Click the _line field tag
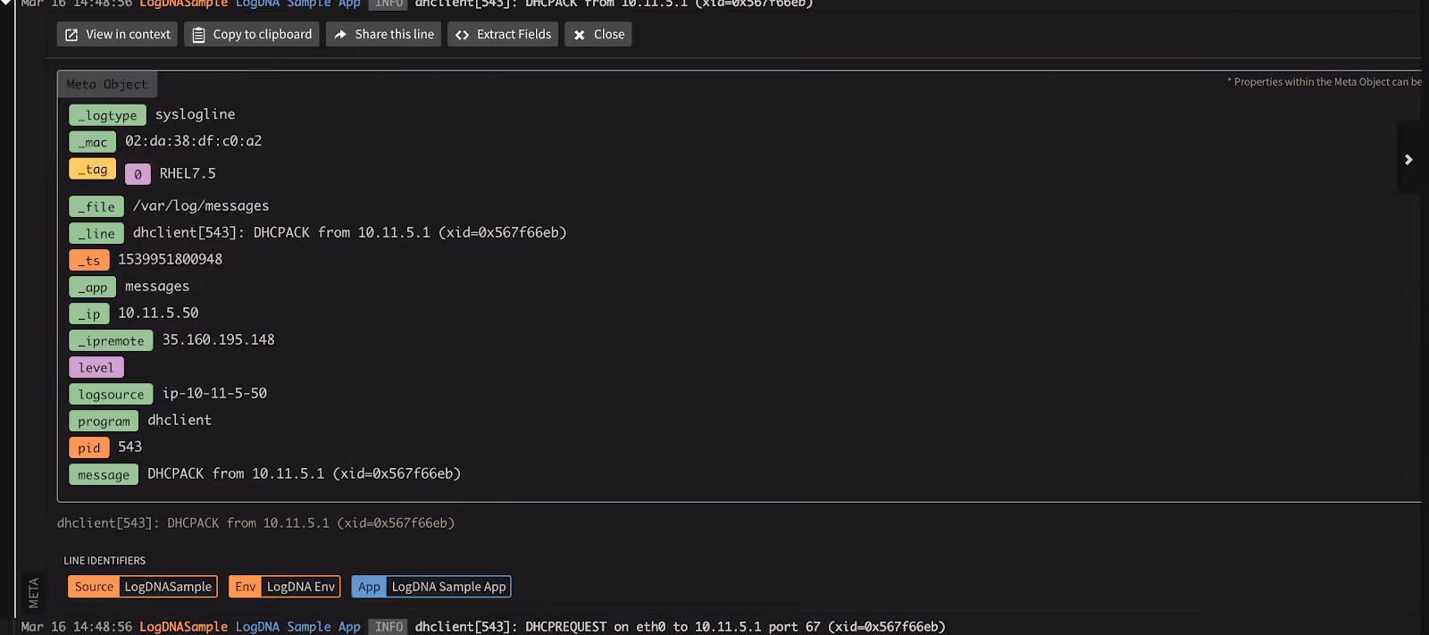The height and width of the screenshot is (635, 1429). (96, 233)
